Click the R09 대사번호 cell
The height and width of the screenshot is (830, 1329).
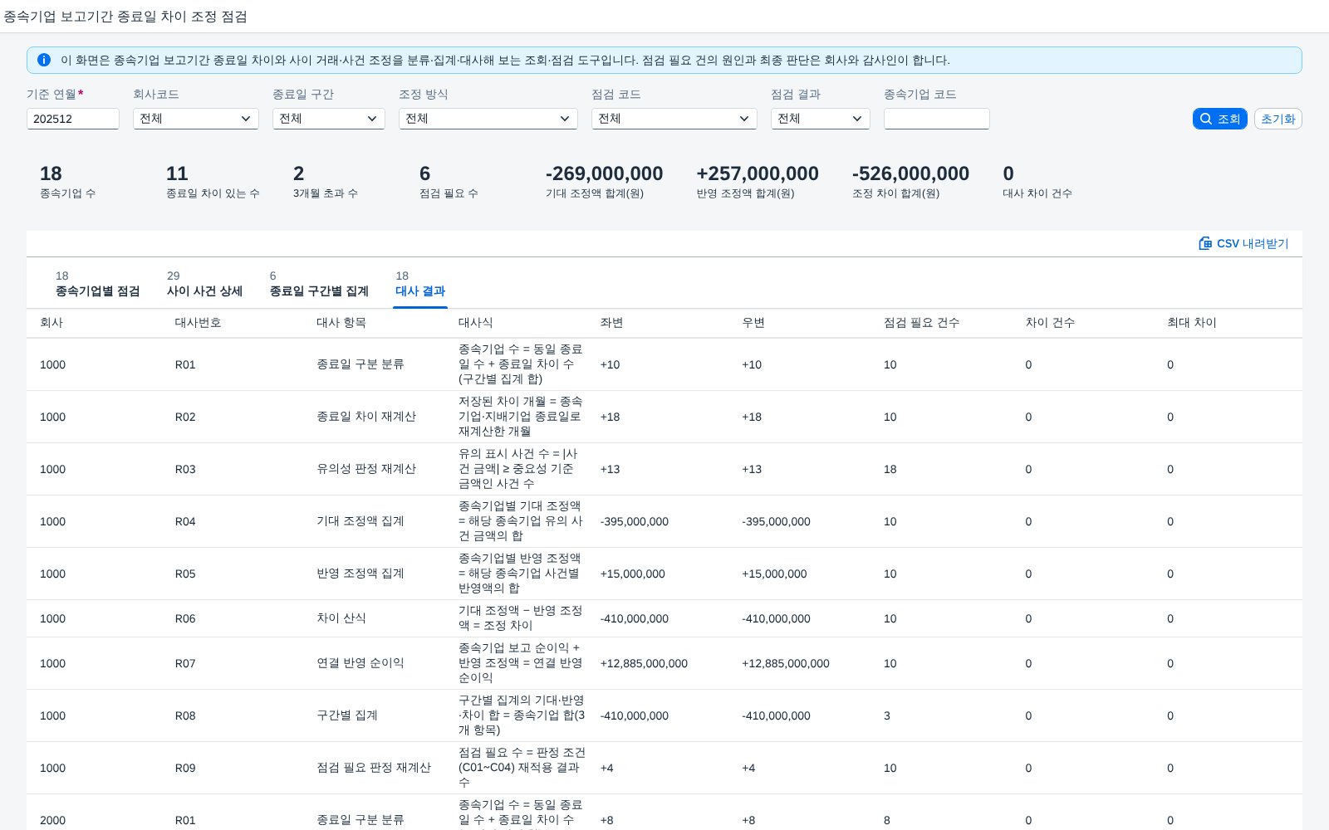[x=185, y=768]
